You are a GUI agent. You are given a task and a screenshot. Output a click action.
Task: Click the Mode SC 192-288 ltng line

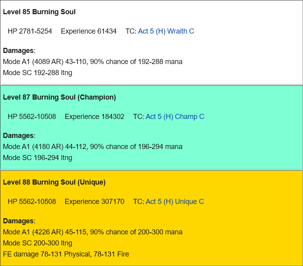coord(38,73)
